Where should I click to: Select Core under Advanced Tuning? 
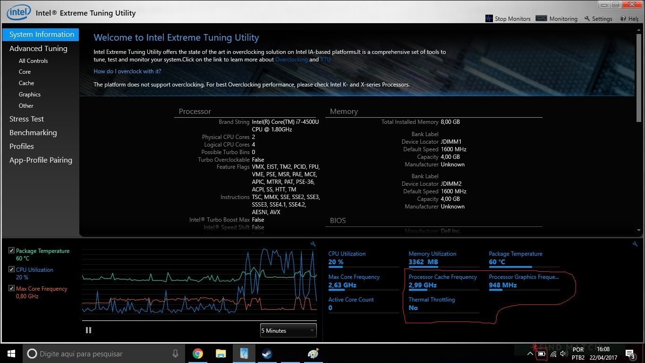tap(25, 72)
